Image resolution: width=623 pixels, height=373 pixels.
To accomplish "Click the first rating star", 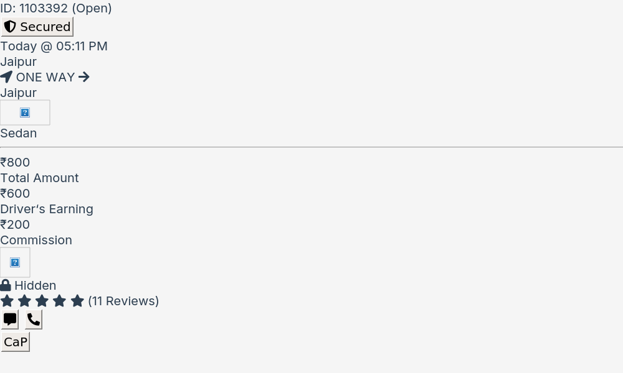I will (x=7, y=301).
